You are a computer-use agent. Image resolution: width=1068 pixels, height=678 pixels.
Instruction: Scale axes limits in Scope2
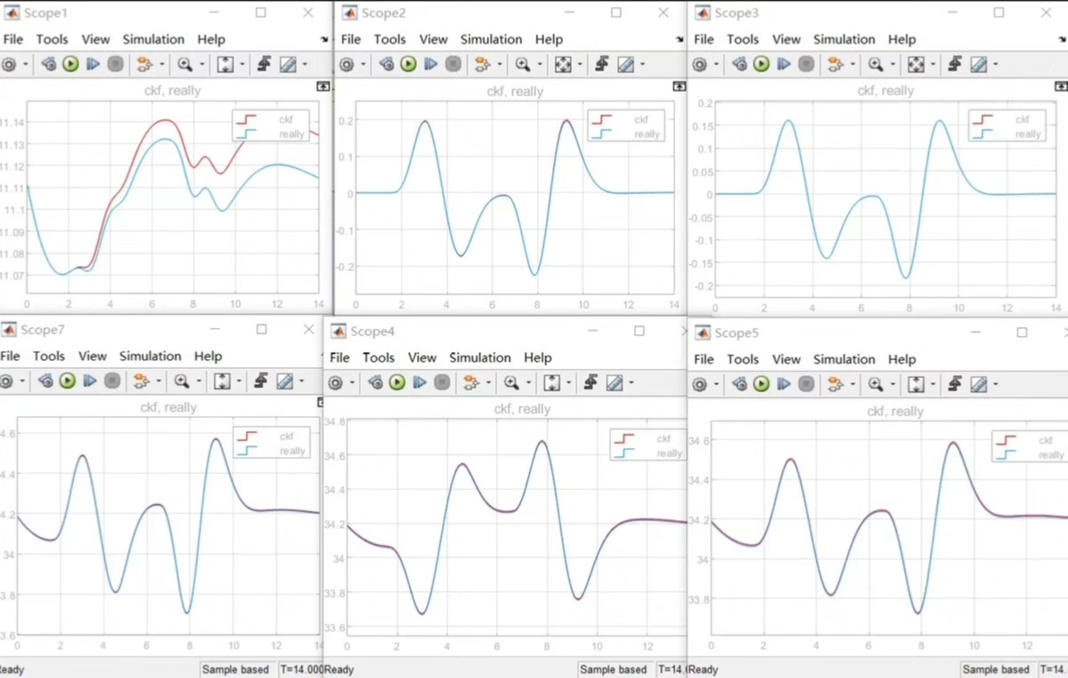[x=563, y=64]
